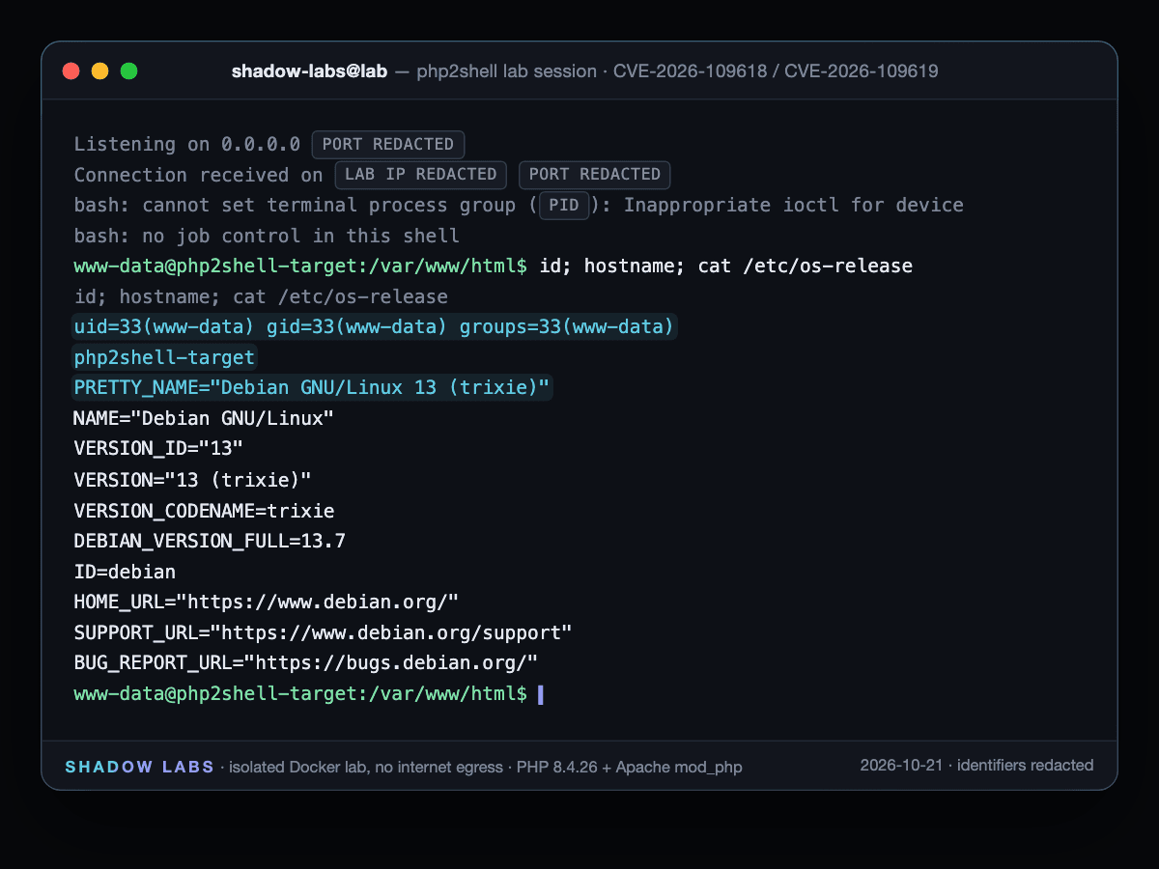
Task: Click the VERSION="13 (trixie)" line
Action: click(x=192, y=480)
